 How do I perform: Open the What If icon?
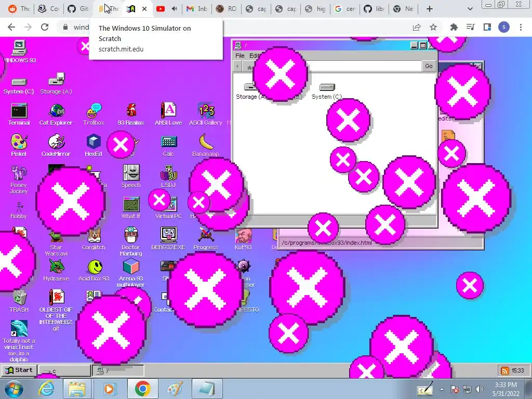pos(131,208)
